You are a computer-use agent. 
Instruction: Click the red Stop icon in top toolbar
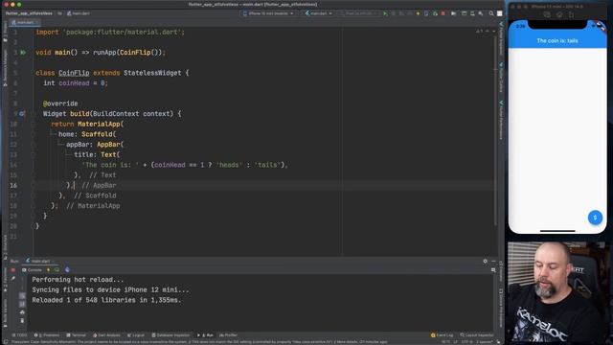click(x=443, y=13)
